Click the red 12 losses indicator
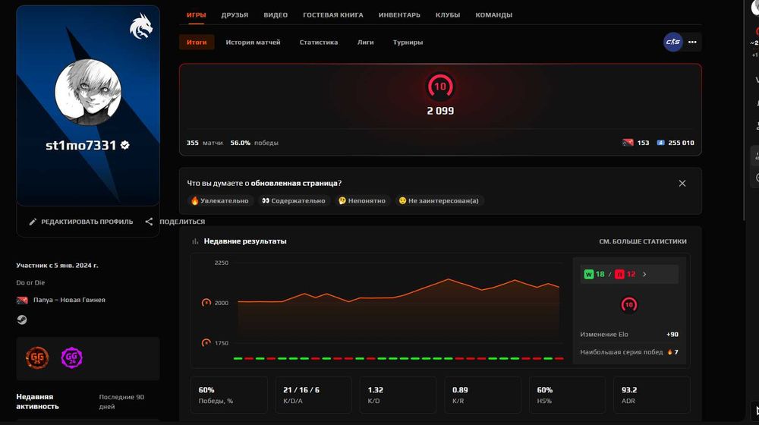This screenshot has width=759, height=425. pos(625,275)
